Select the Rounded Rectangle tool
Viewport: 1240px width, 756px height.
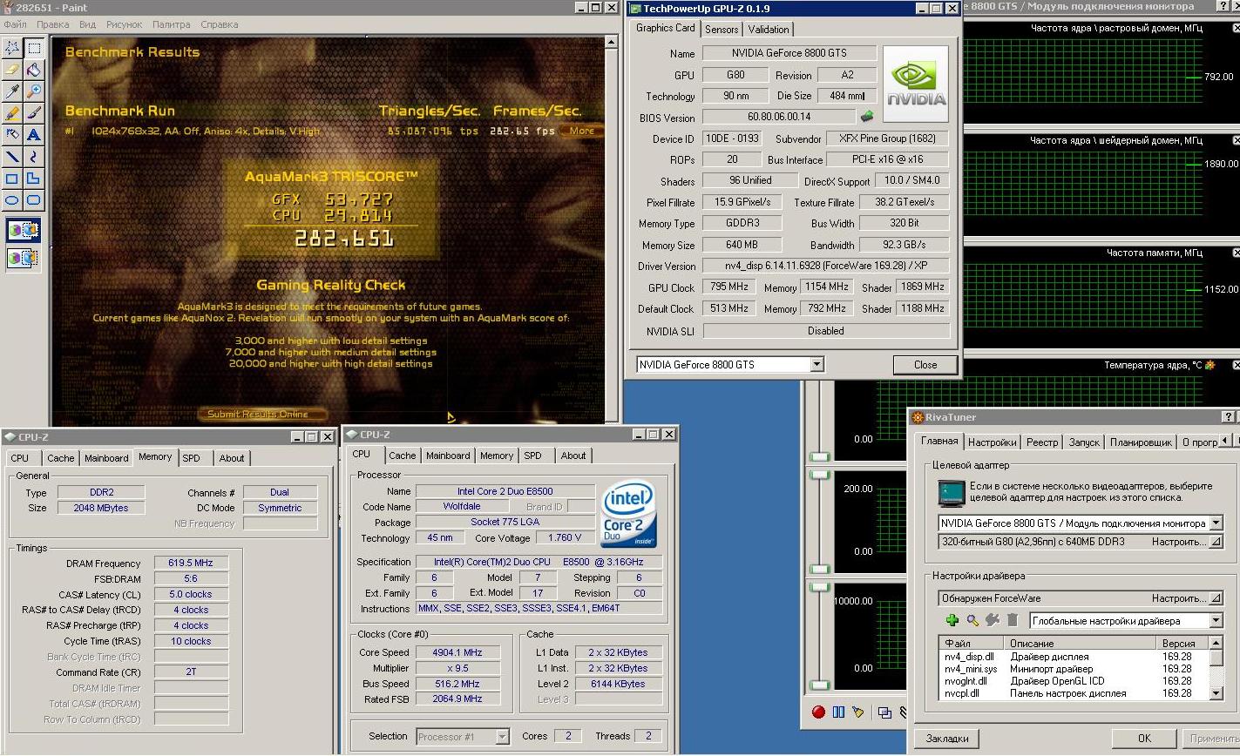coord(34,200)
